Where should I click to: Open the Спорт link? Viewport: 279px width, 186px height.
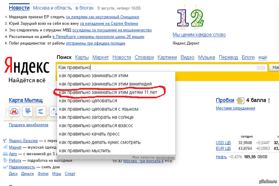[70, 174]
